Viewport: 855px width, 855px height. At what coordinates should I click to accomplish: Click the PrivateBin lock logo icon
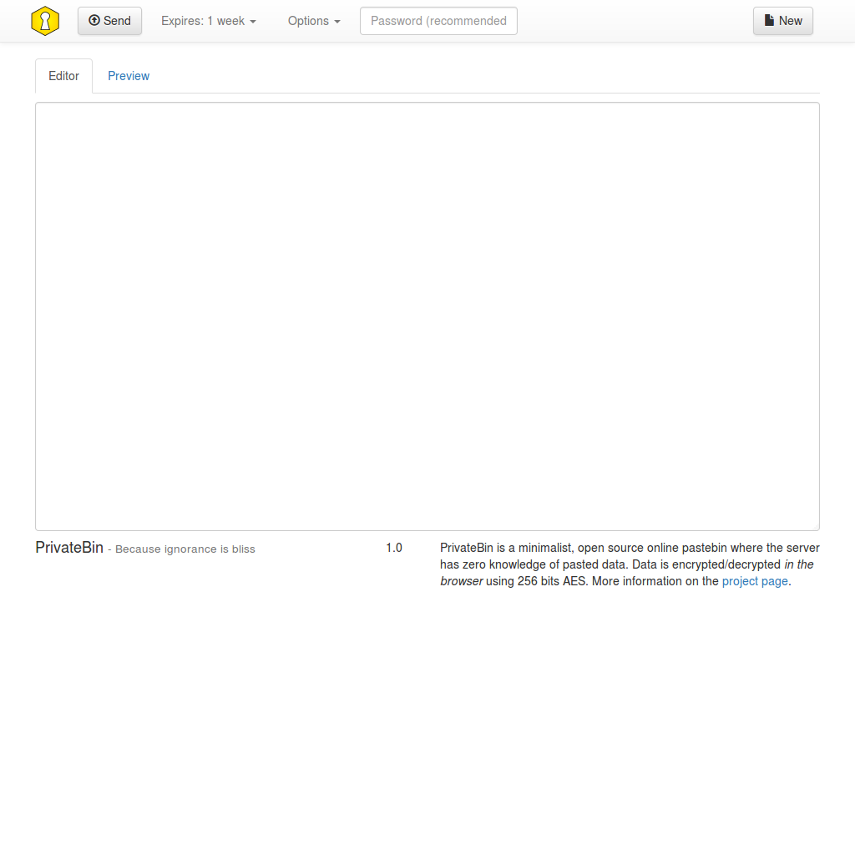point(44,20)
